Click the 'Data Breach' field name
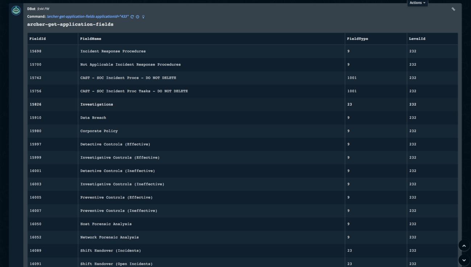 coord(93,118)
